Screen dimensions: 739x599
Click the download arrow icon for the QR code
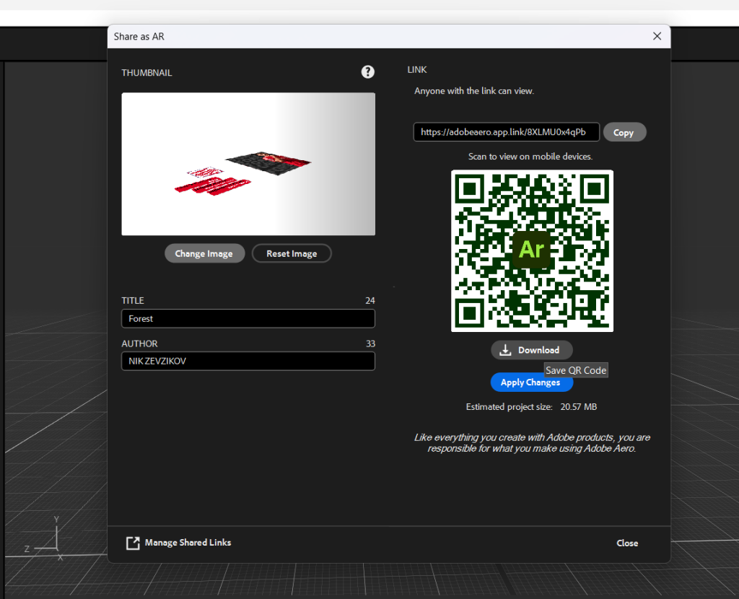tap(506, 350)
